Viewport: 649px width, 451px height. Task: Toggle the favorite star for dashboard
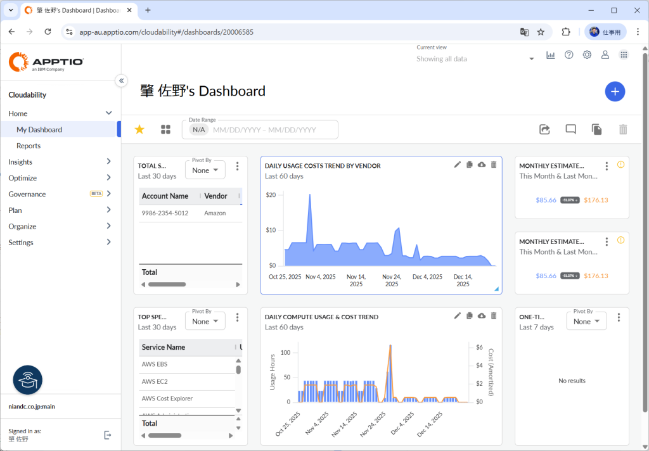click(x=139, y=129)
